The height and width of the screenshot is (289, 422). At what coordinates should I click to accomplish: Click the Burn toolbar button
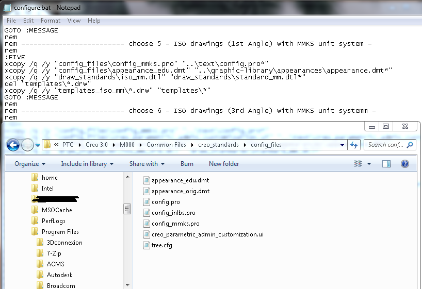coord(187,164)
